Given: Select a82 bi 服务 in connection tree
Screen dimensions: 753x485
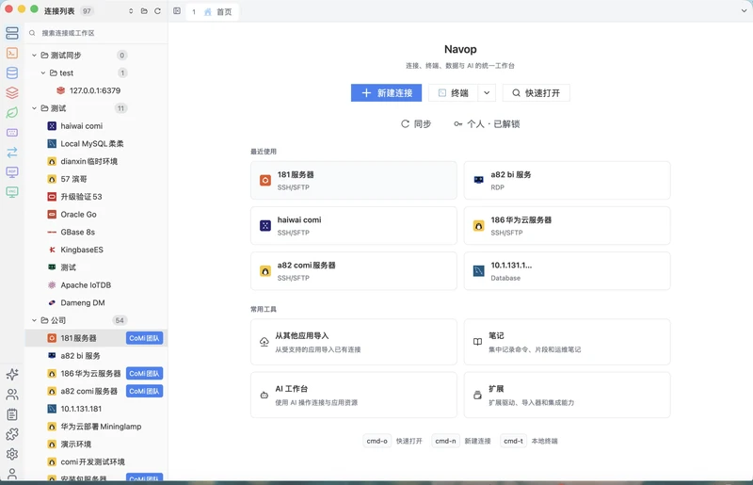Looking at the screenshot, I should pyautogui.click(x=96, y=356).
